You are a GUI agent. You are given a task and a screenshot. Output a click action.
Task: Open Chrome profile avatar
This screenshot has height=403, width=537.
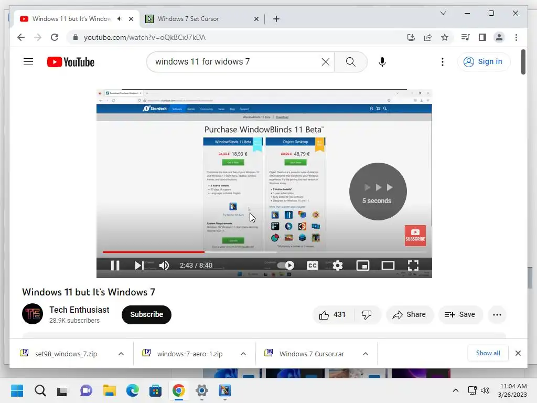coord(499,37)
